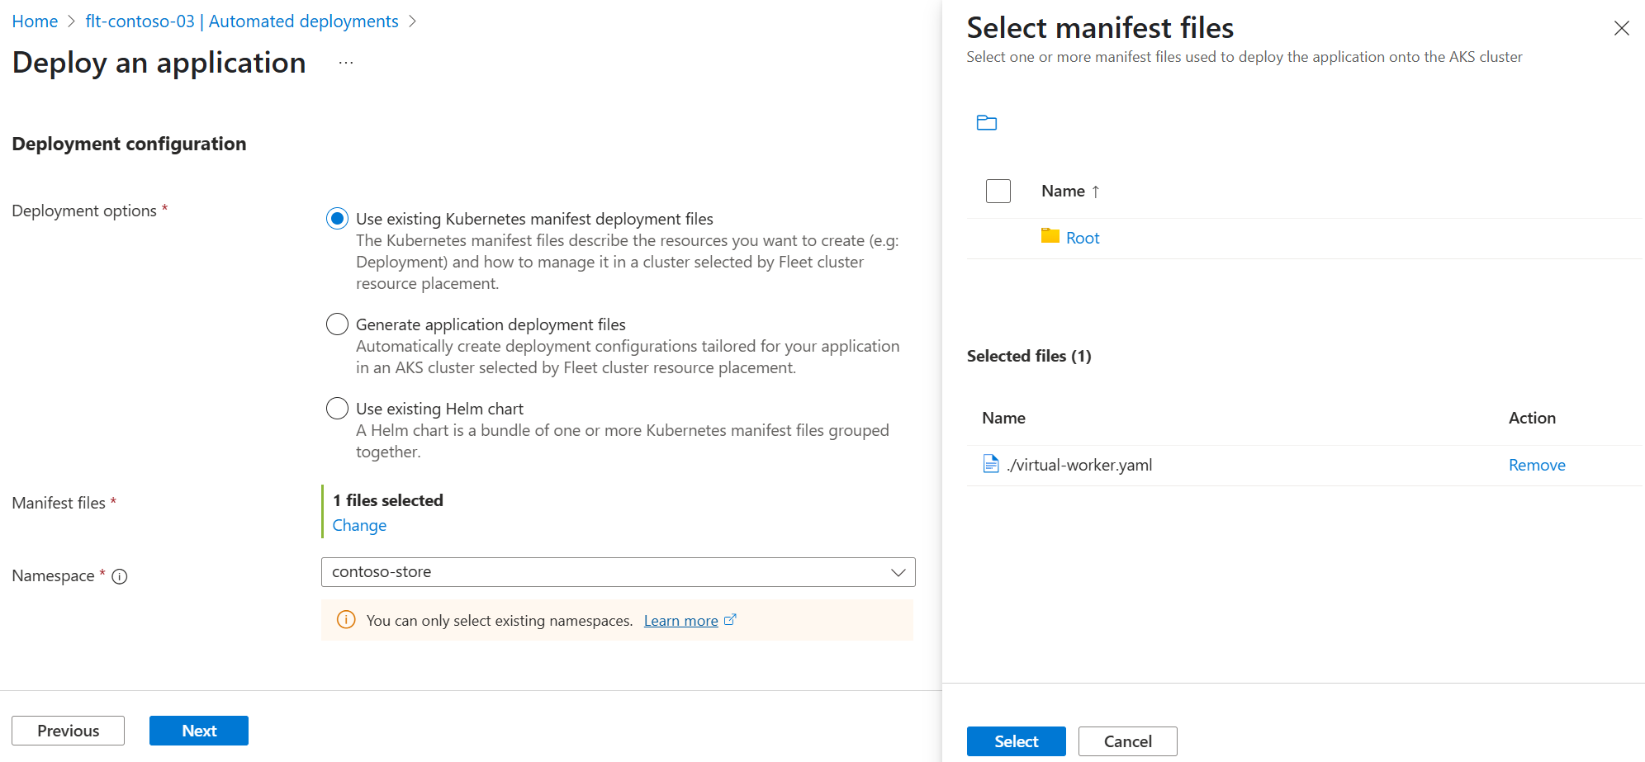Tick the select-all checkbox beside Name header

[x=998, y=192]
